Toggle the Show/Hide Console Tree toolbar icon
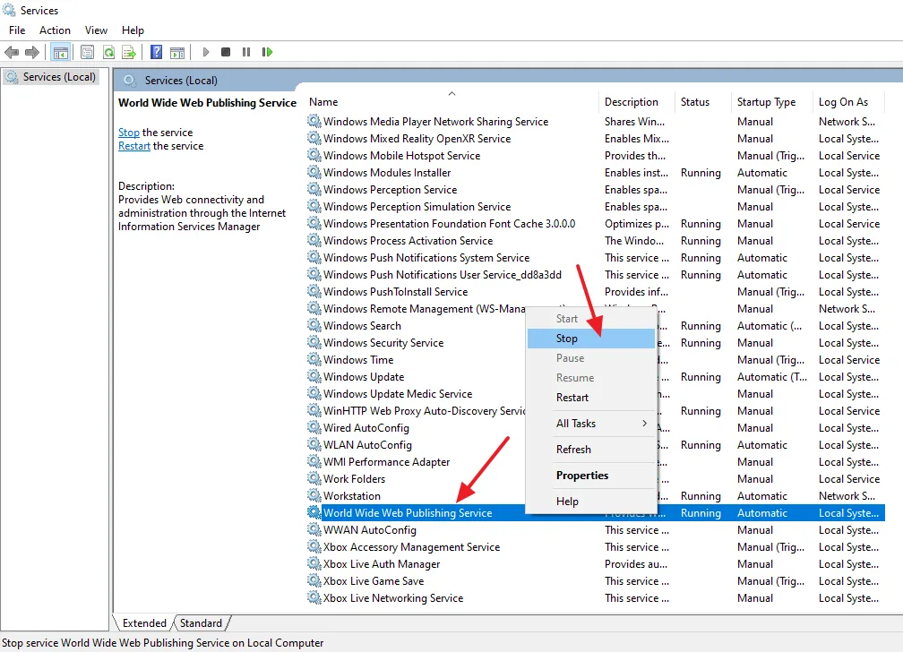903x652 pixels. [61, 53]
